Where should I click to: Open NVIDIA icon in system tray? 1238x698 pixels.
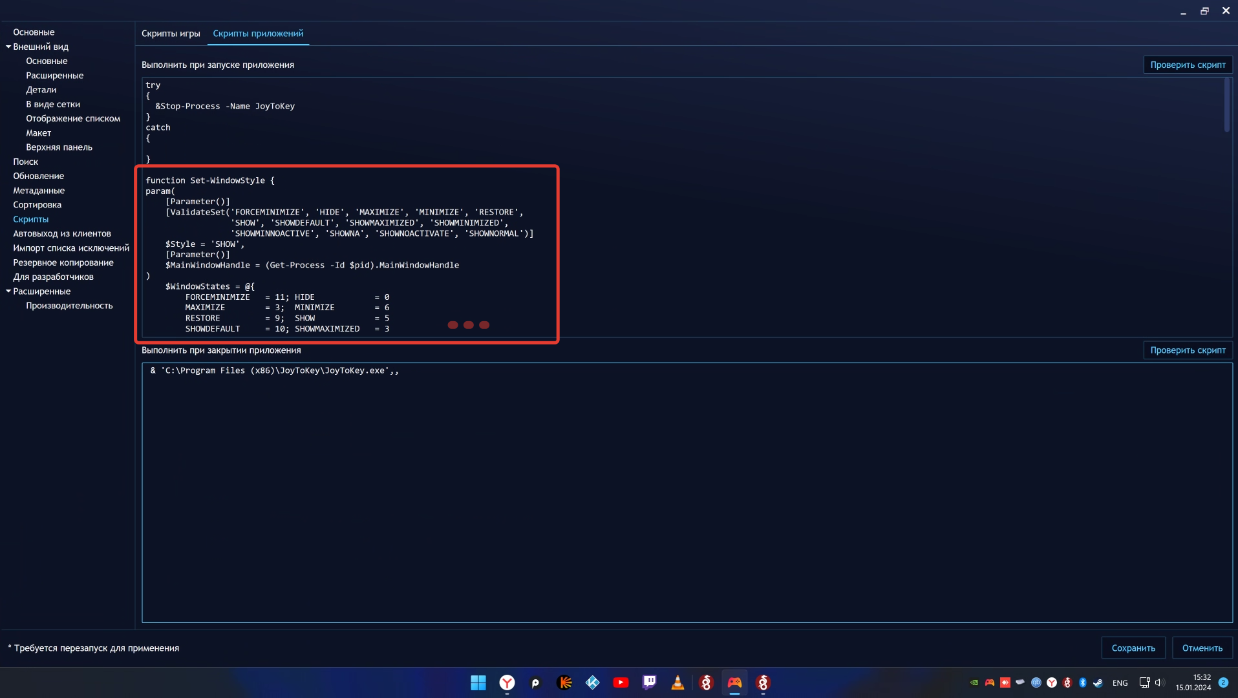pyautogui.click(x=974, y=682)
